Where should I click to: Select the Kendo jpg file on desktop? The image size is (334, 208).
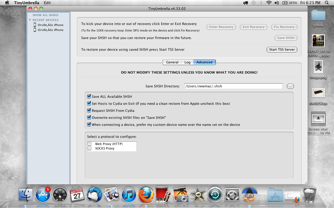pyautogui.click(x=318, y=45)
